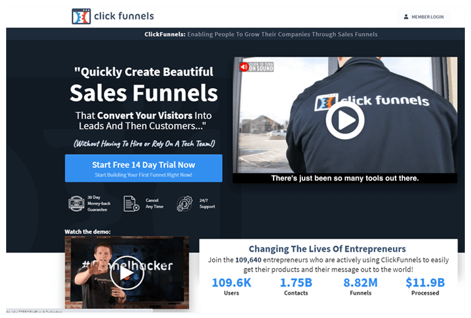Play the main ClickFunnels promo video
The height and width of the screenshot is (318, 471).
point(345,120)
